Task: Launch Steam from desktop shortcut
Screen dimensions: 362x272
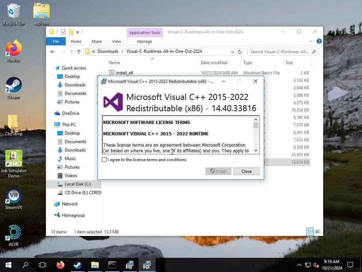Action: coord(14,88)
